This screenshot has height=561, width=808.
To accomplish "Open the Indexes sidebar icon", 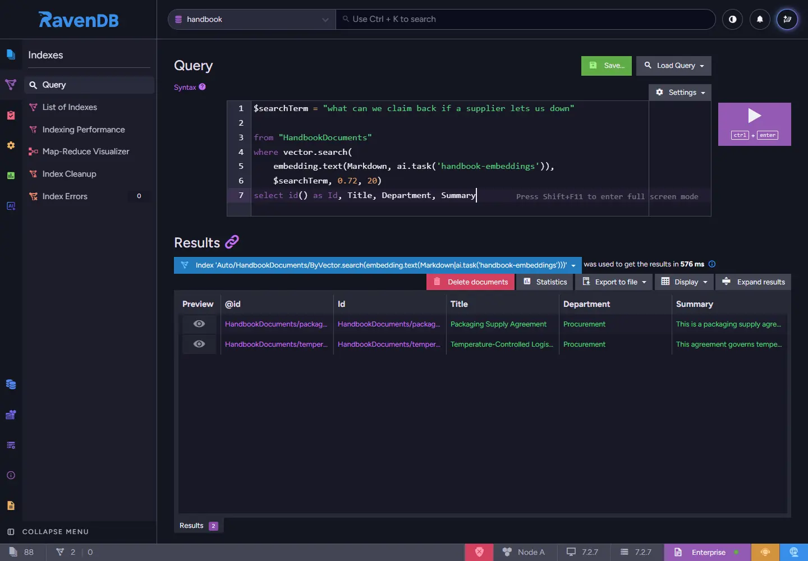I will (11, 85).
